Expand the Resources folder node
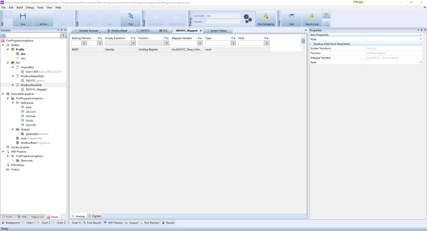The image size is (427, 231). click(13, 160)
